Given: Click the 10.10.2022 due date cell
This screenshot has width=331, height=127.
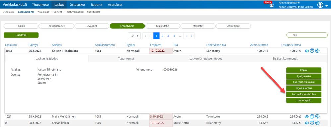Looking at the screenshot, I should (x=161, y=51).
